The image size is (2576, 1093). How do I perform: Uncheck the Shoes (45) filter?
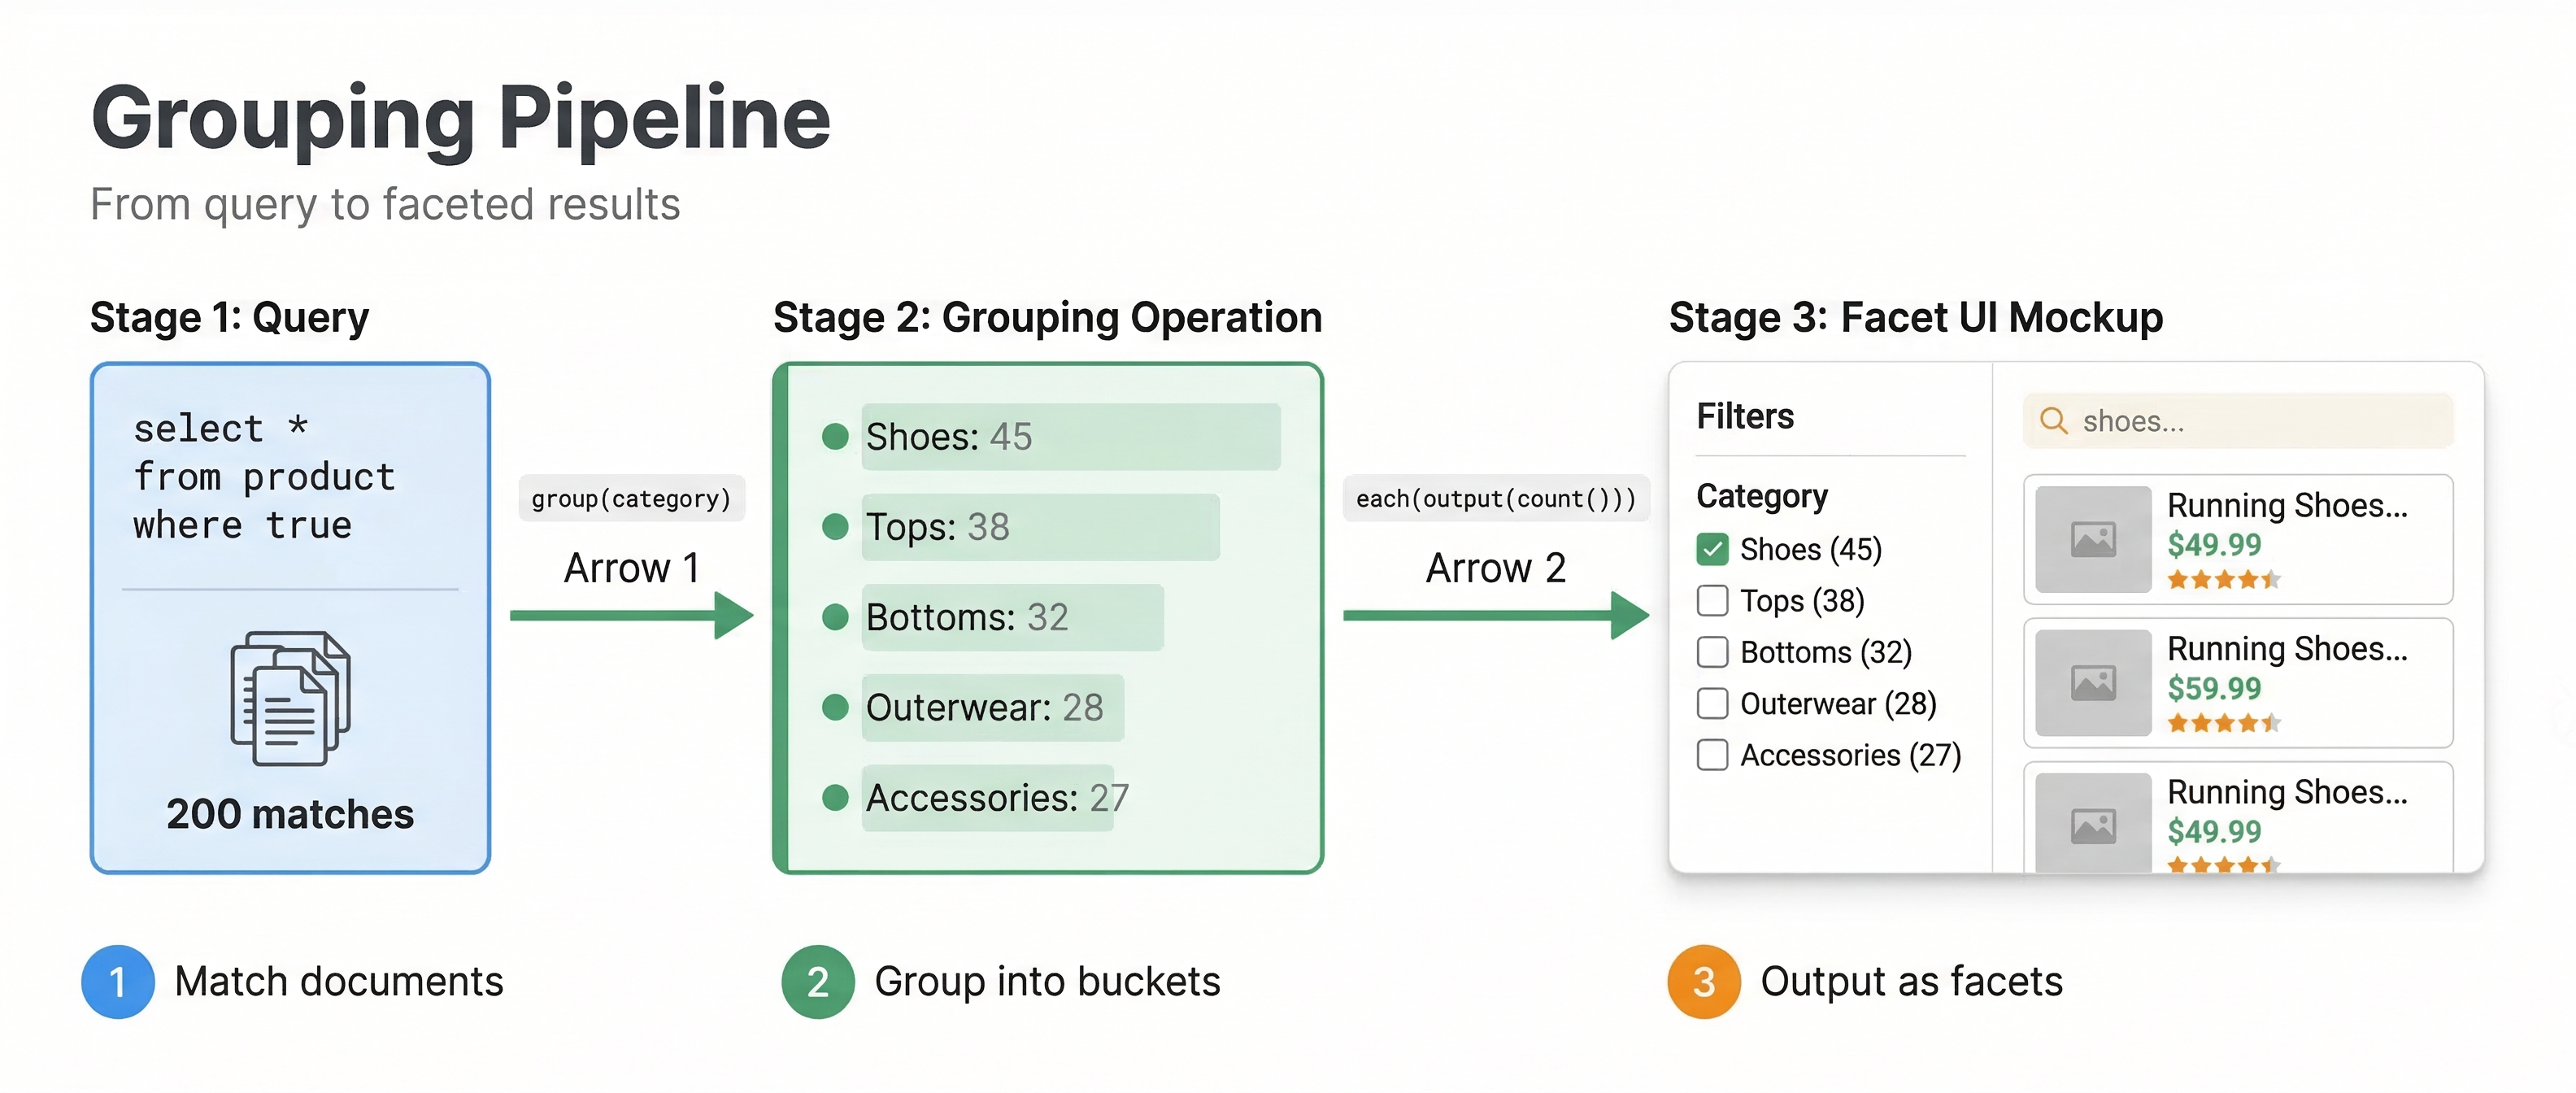click(1712, 549)
